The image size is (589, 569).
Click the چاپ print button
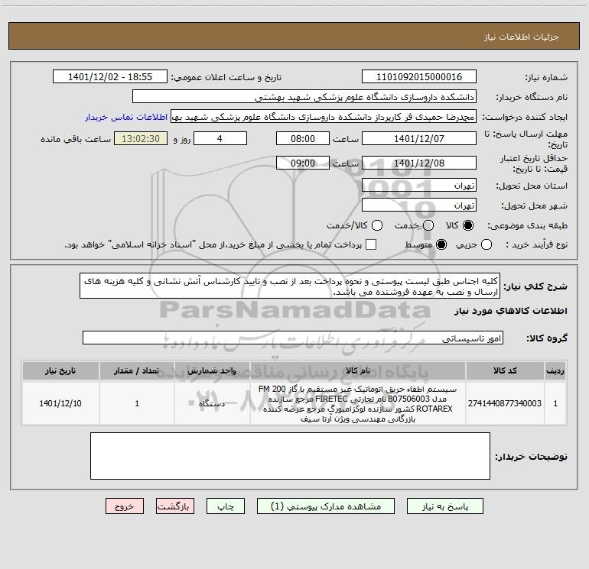point(226,506)
